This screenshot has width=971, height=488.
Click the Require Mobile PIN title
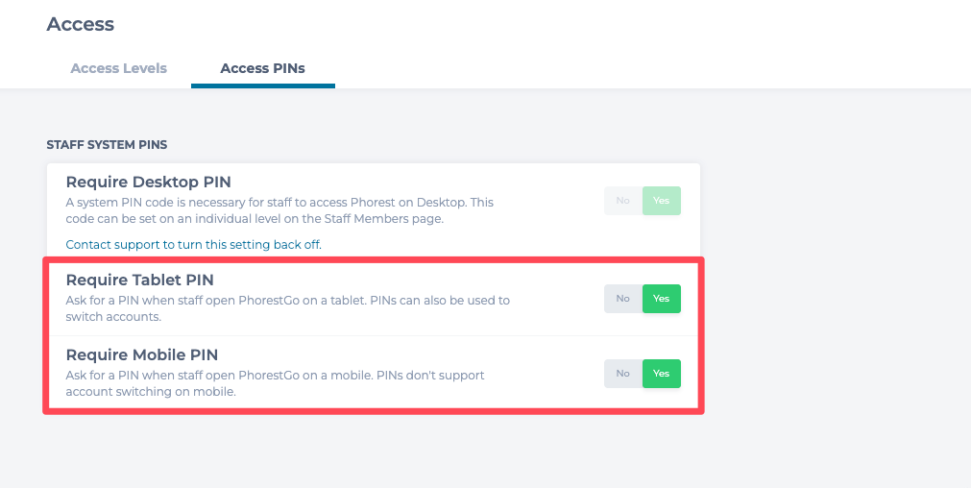click(142, 354)
